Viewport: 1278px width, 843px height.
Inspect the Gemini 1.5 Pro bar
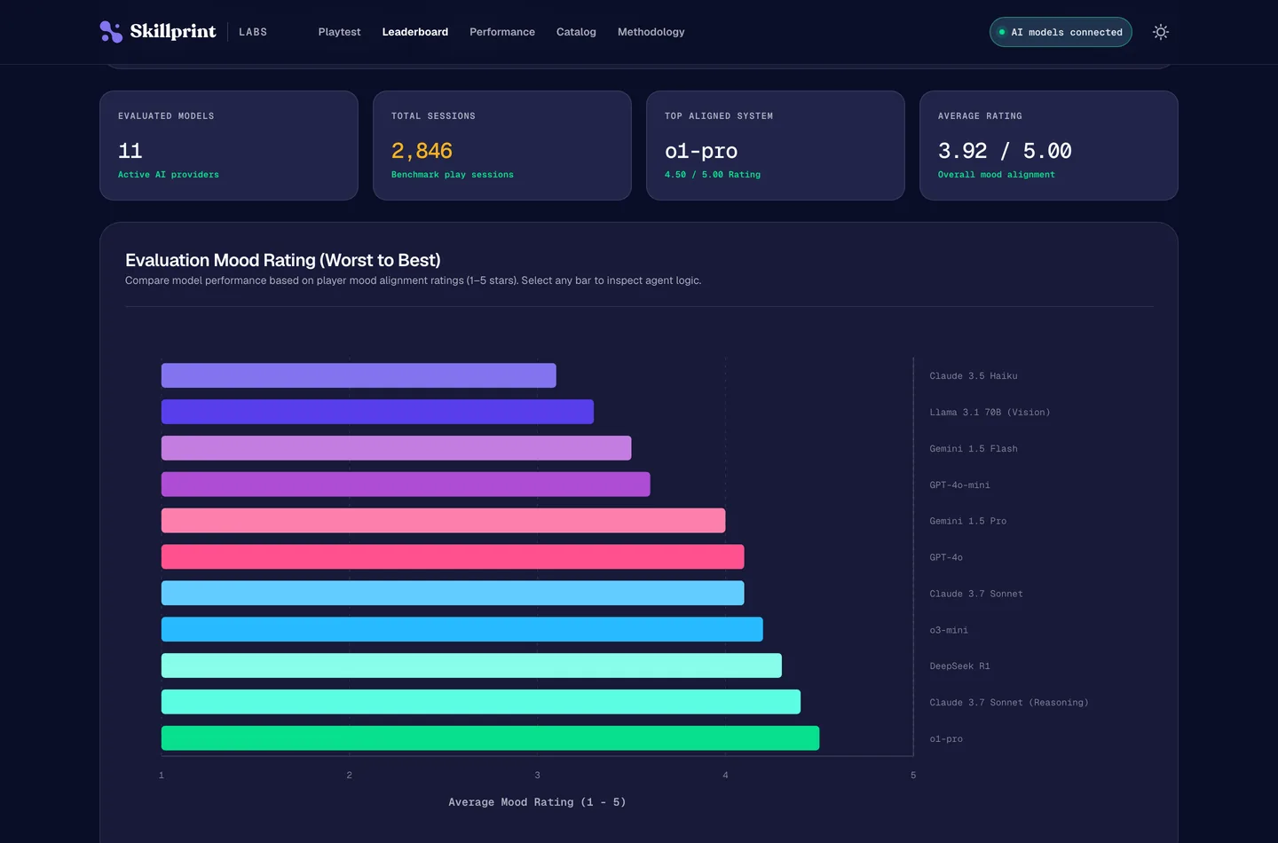click(443, 521)
